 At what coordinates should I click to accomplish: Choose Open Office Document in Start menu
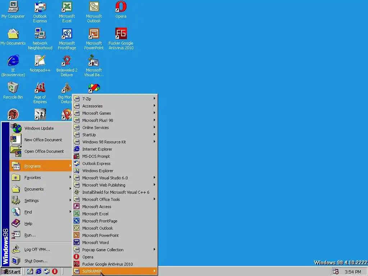41,151
